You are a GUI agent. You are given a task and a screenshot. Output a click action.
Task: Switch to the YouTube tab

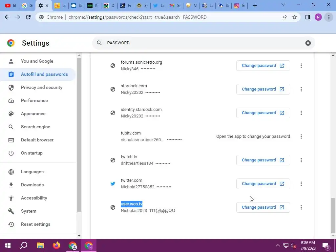[x=10, y=6]
